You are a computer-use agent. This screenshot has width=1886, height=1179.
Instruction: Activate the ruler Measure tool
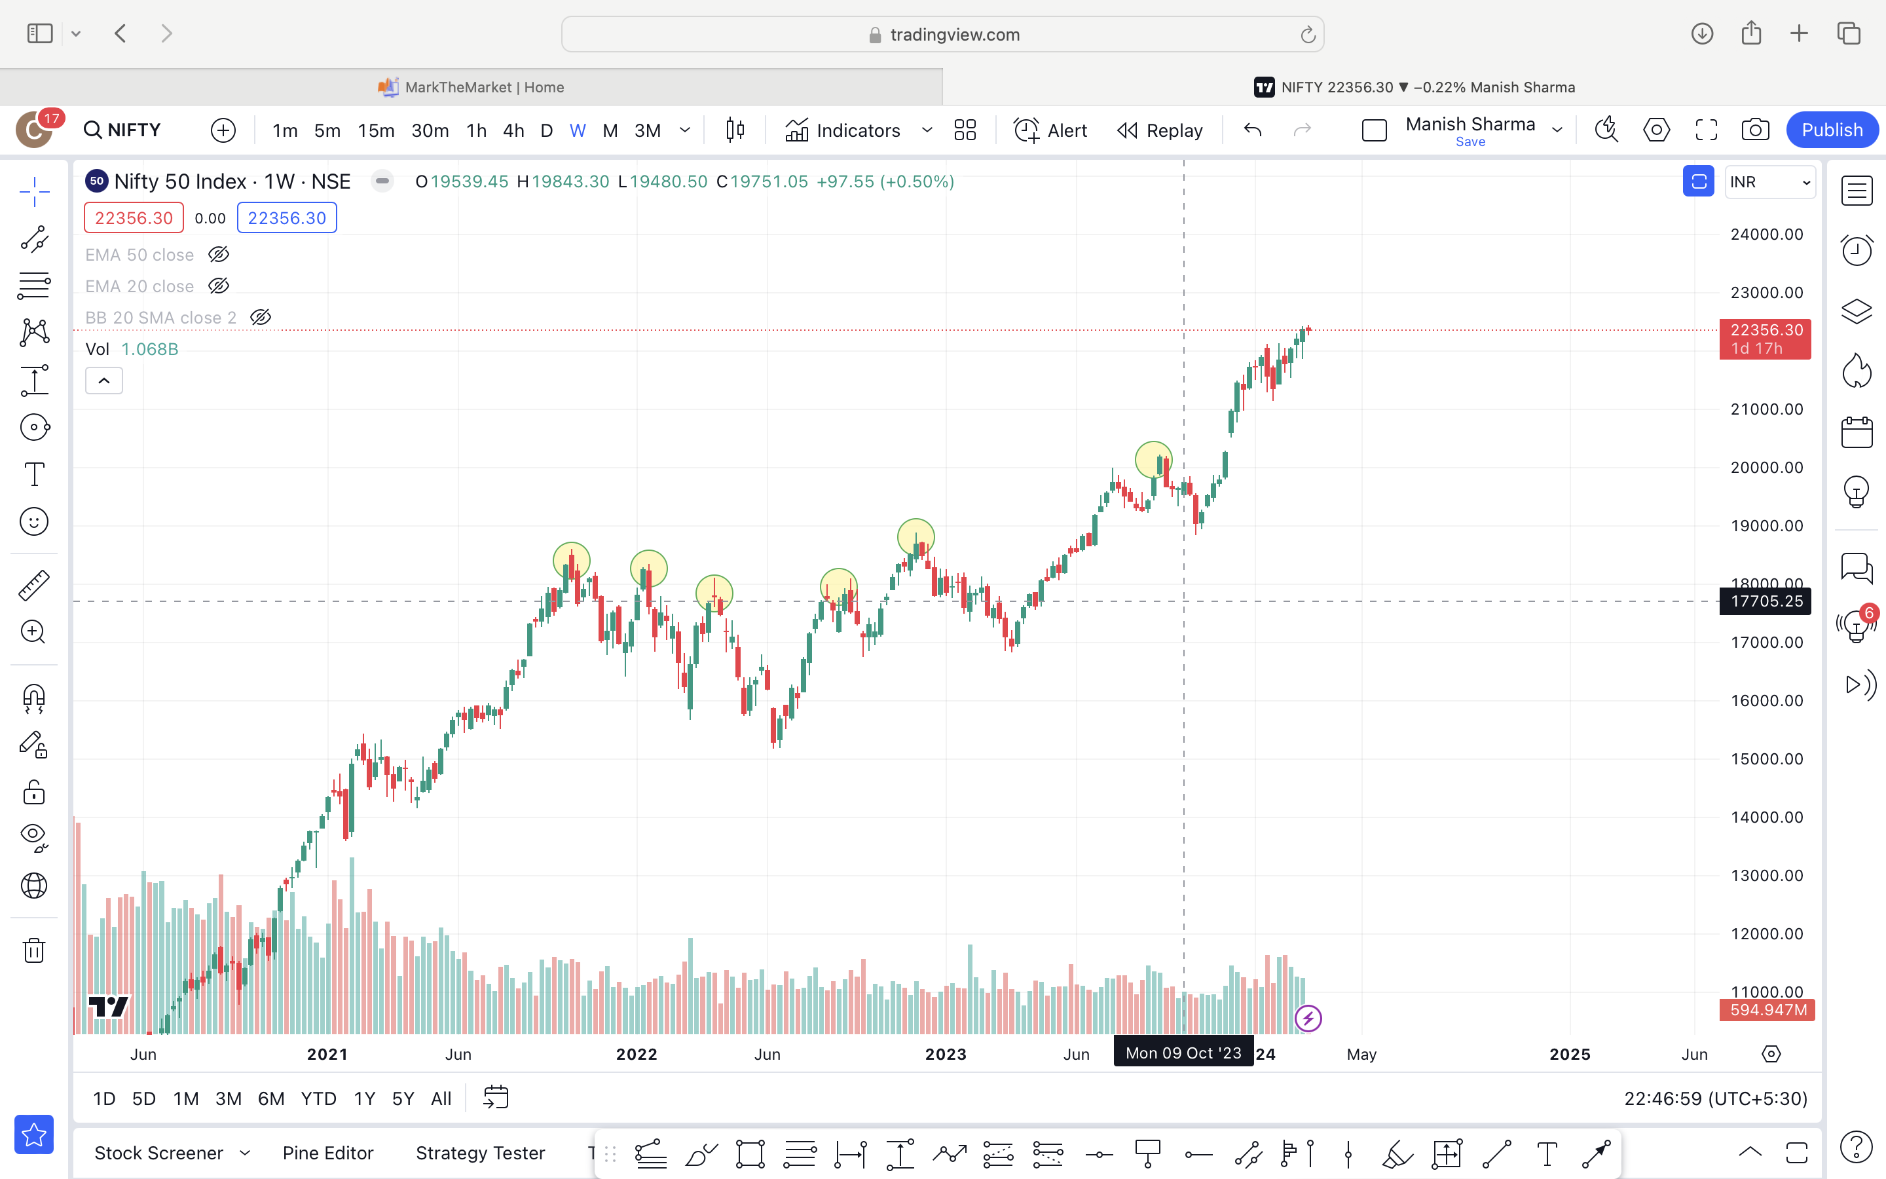(34, 585)
